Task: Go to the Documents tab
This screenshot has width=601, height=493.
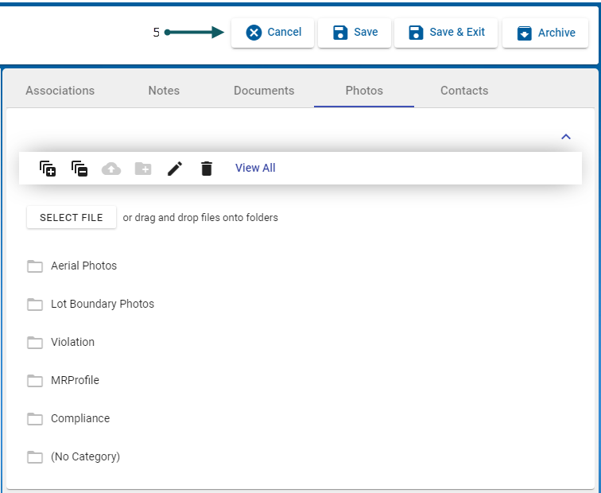Action: (x=264, y=91)
